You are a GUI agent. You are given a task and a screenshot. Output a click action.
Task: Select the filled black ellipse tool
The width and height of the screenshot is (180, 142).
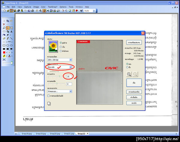click(11, 49)
